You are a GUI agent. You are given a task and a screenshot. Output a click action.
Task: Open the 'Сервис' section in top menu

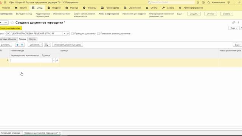(x=168, y=8)
